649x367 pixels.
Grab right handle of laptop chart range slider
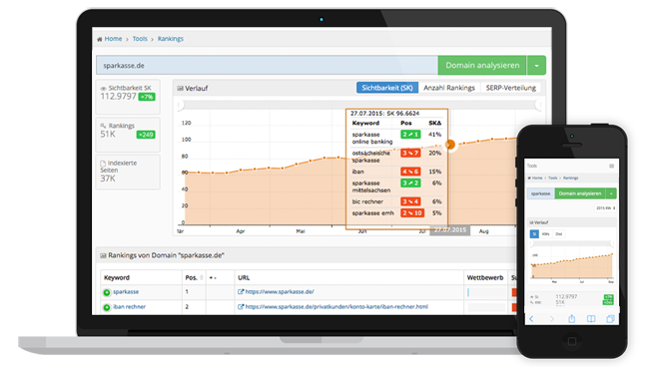click(x=538, y=105)
